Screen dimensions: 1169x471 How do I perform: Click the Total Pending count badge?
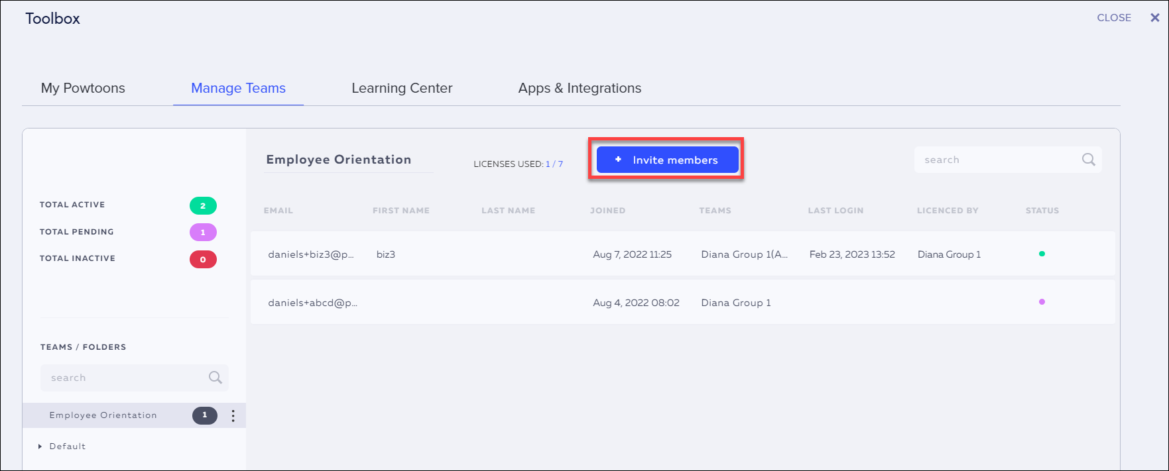tap(203, 233)
